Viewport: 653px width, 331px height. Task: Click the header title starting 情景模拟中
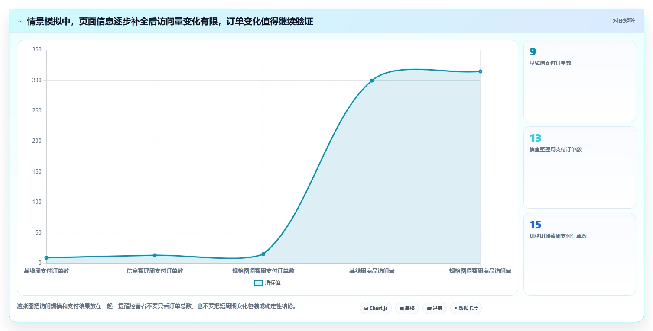pyautogui.click(x=170, y=21)
